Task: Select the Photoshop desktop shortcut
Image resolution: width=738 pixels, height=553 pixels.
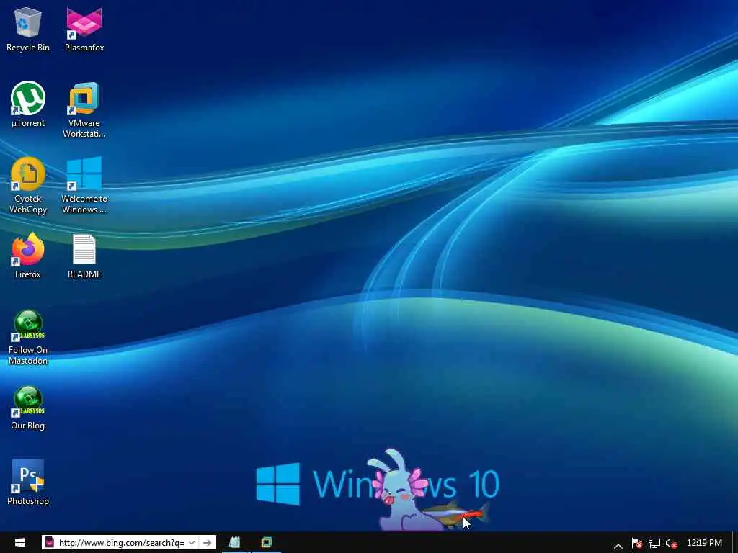Action: 28,483
